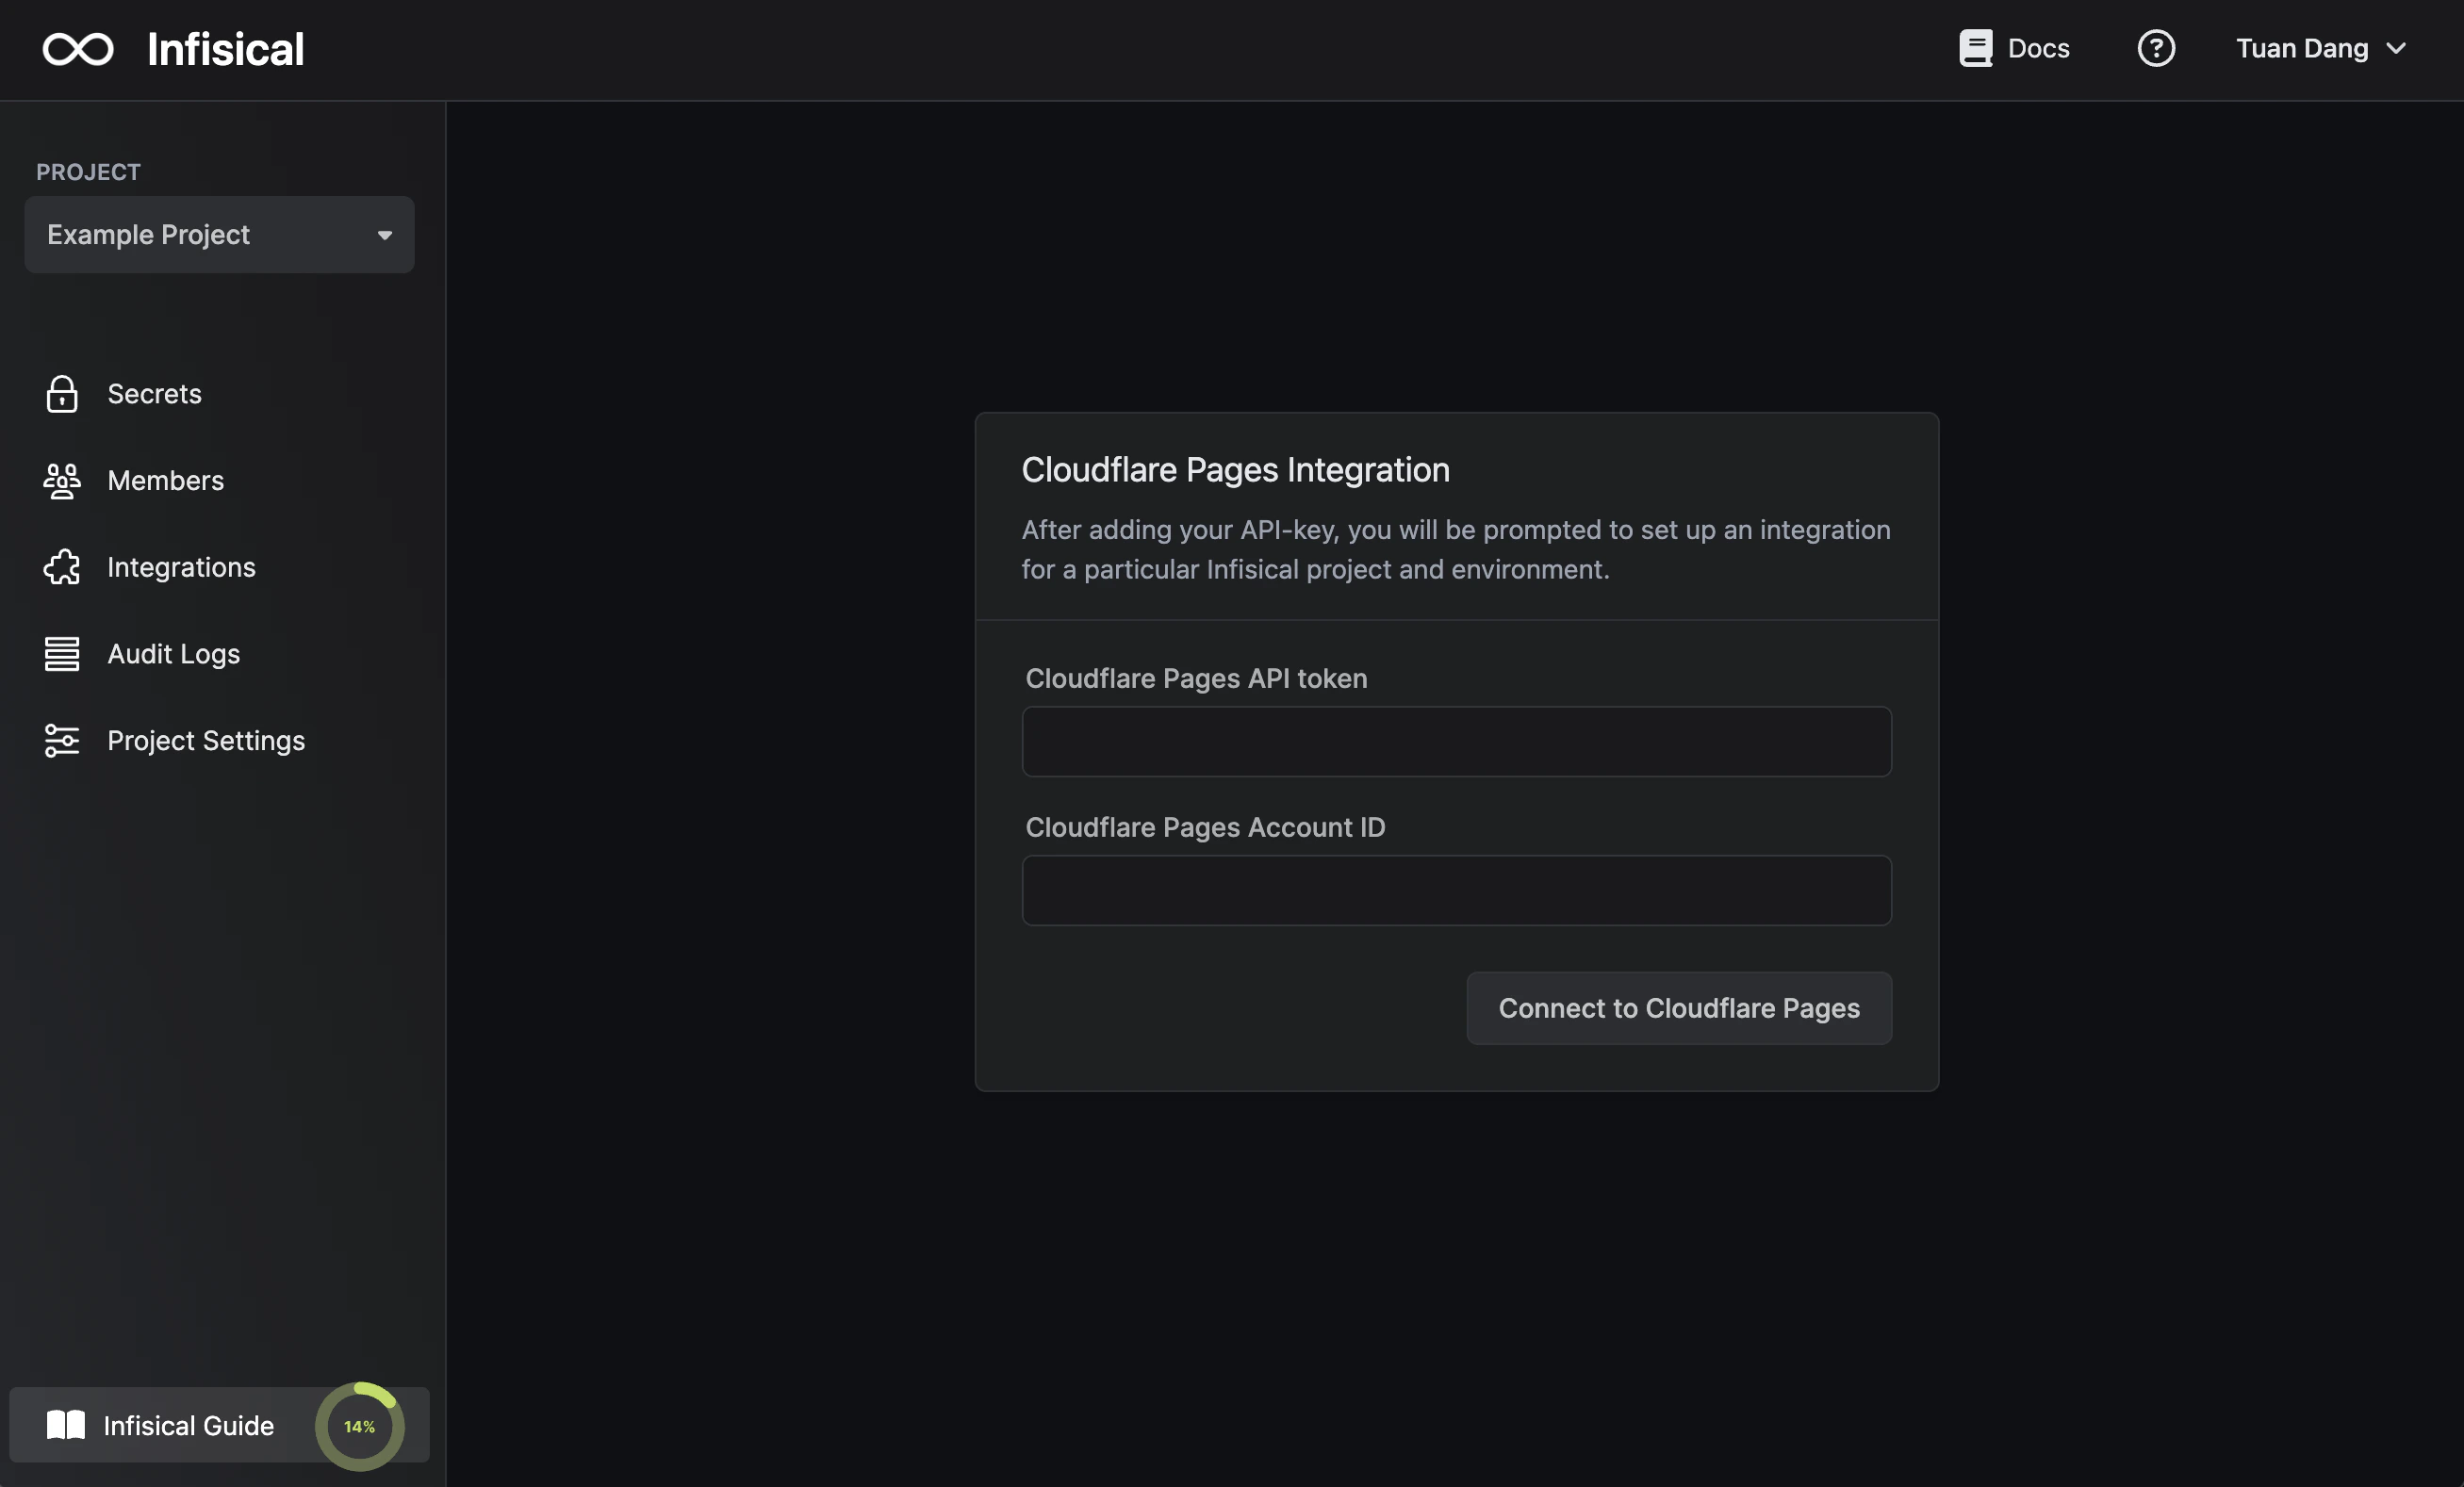Click the PROJECT sidebar label
The height and width of the screenshot is (1487, 2464).
88,172
